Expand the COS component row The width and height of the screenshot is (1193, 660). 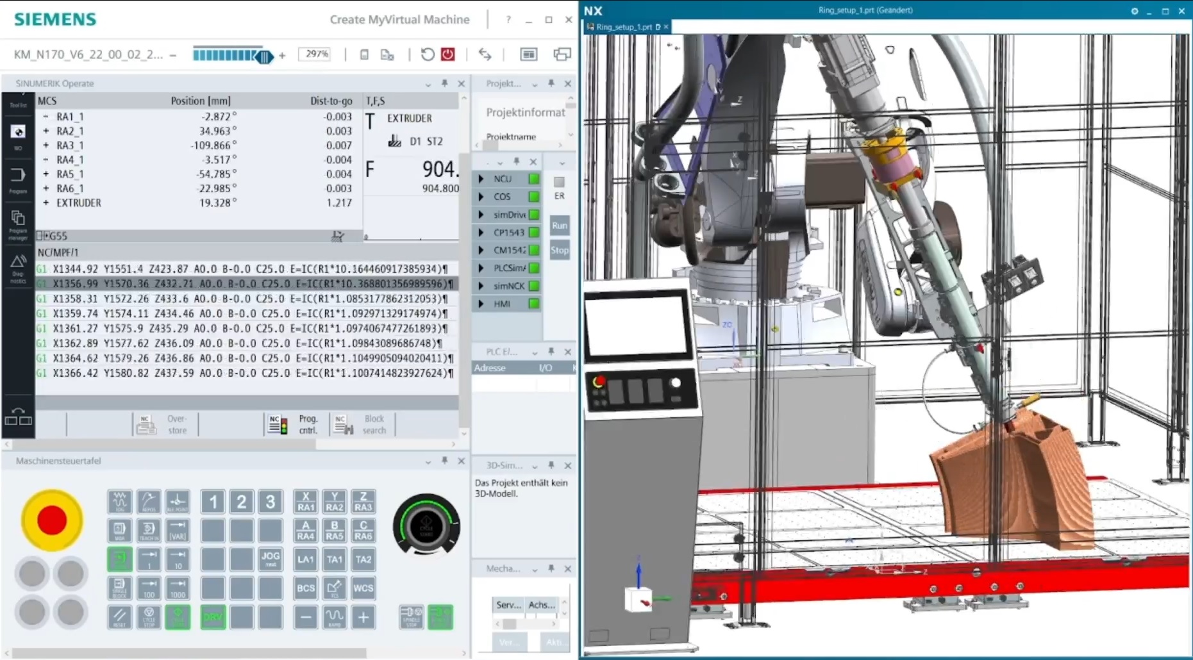[x=481, y=197]
